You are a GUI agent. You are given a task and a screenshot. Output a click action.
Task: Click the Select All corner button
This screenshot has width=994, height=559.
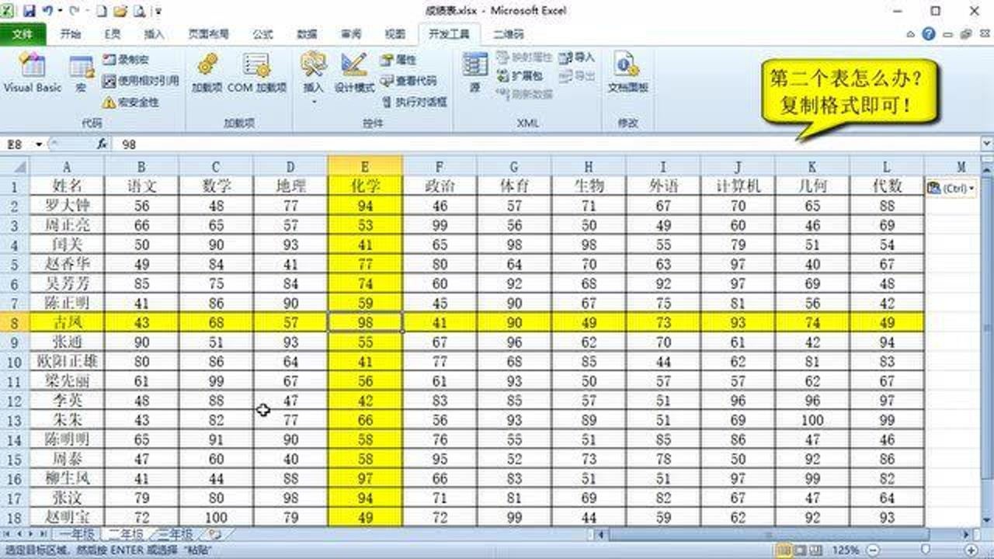point(15,166)
